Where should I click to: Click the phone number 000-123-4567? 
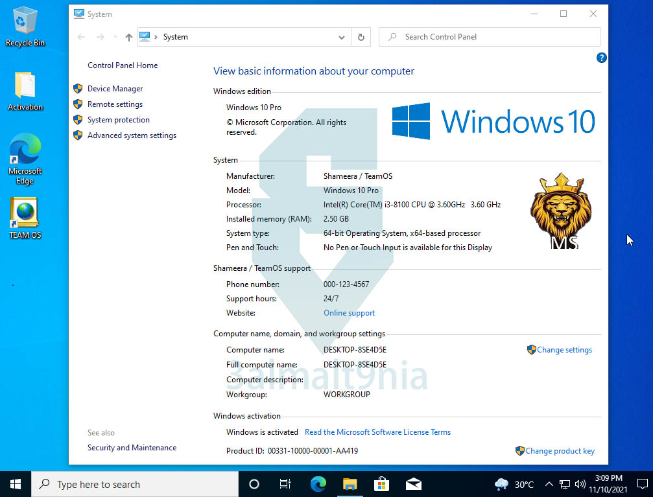(x=346, y=284)
